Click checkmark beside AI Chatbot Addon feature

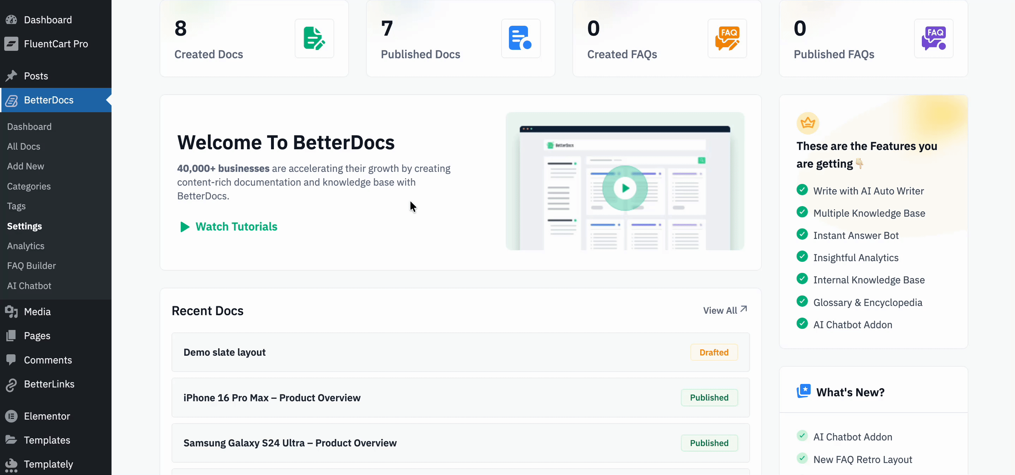click(802, 323)
